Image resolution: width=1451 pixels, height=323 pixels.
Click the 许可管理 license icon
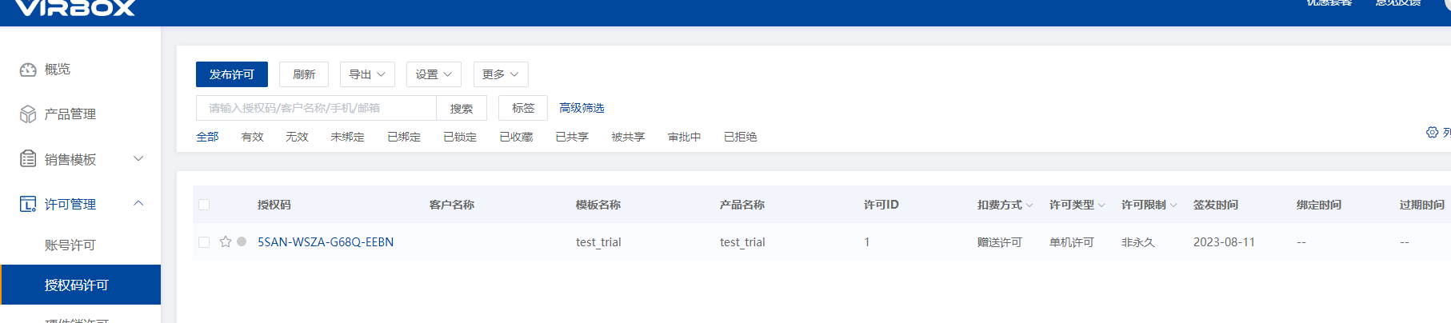[28, 204]
